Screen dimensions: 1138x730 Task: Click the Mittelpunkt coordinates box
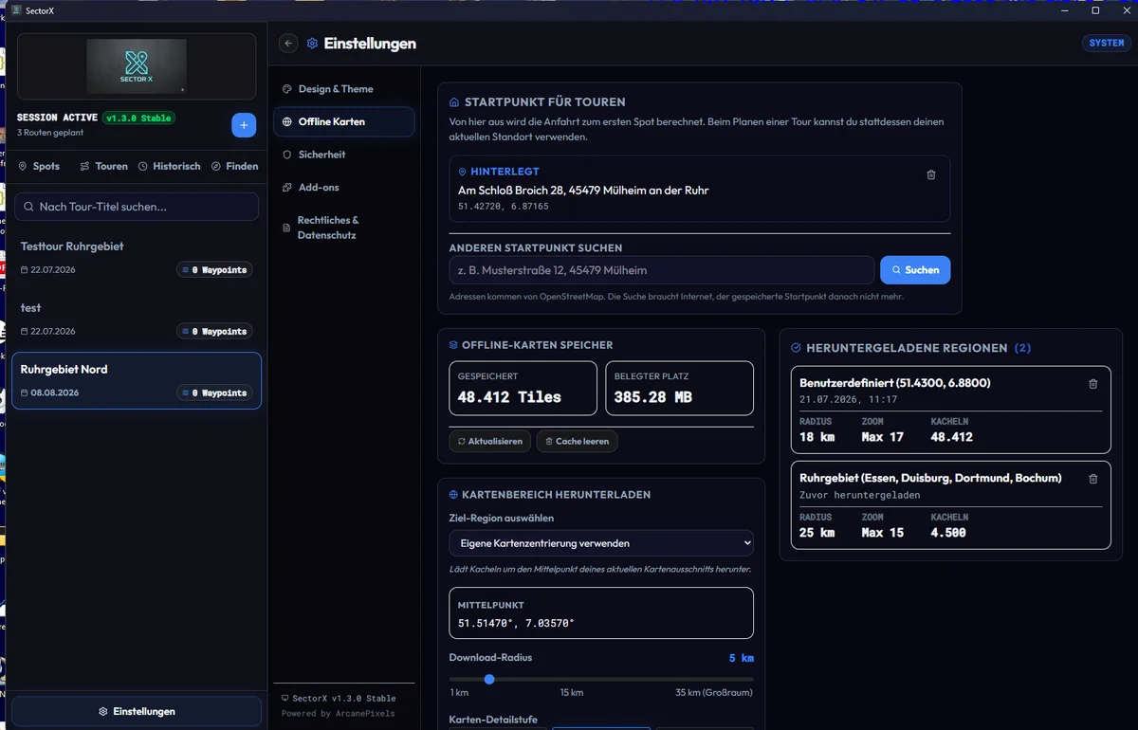(601, 613)
